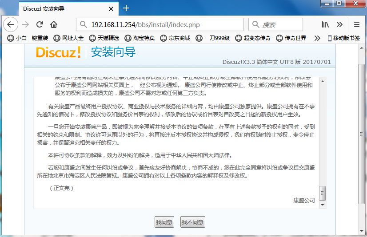
Task: Click into the 搜索 search box
Action: (276, 24)
